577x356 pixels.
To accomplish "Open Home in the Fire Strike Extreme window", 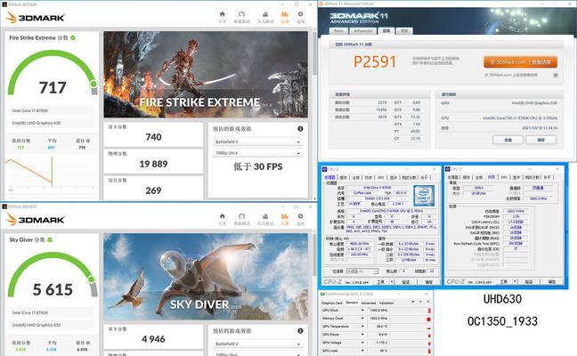I will pyautogui.click(x=223, y=17).
